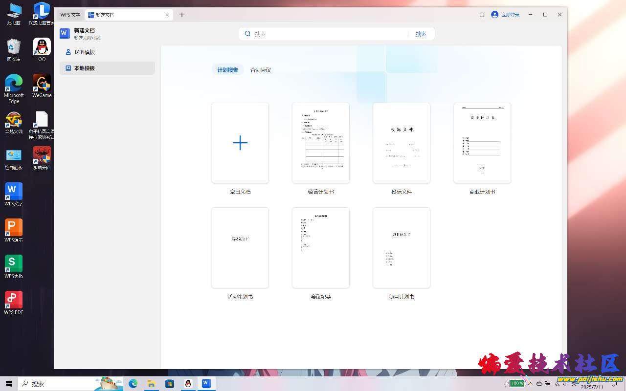Open the 经营计划书 template thumbnail

click(x=320, y=143)
